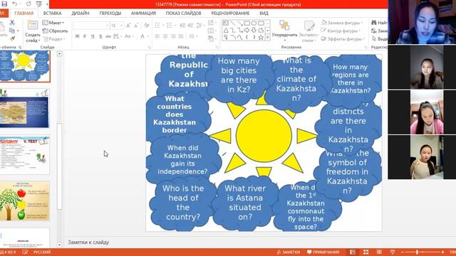The image size is (456, 256).
Task: Toggle strikethrough formatting (abc)
Action: (108, 36)
